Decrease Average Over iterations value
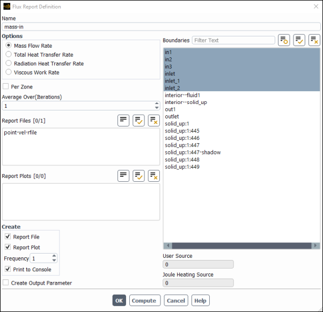The width and height of the screenshot is (323, 312). (157, 108)
